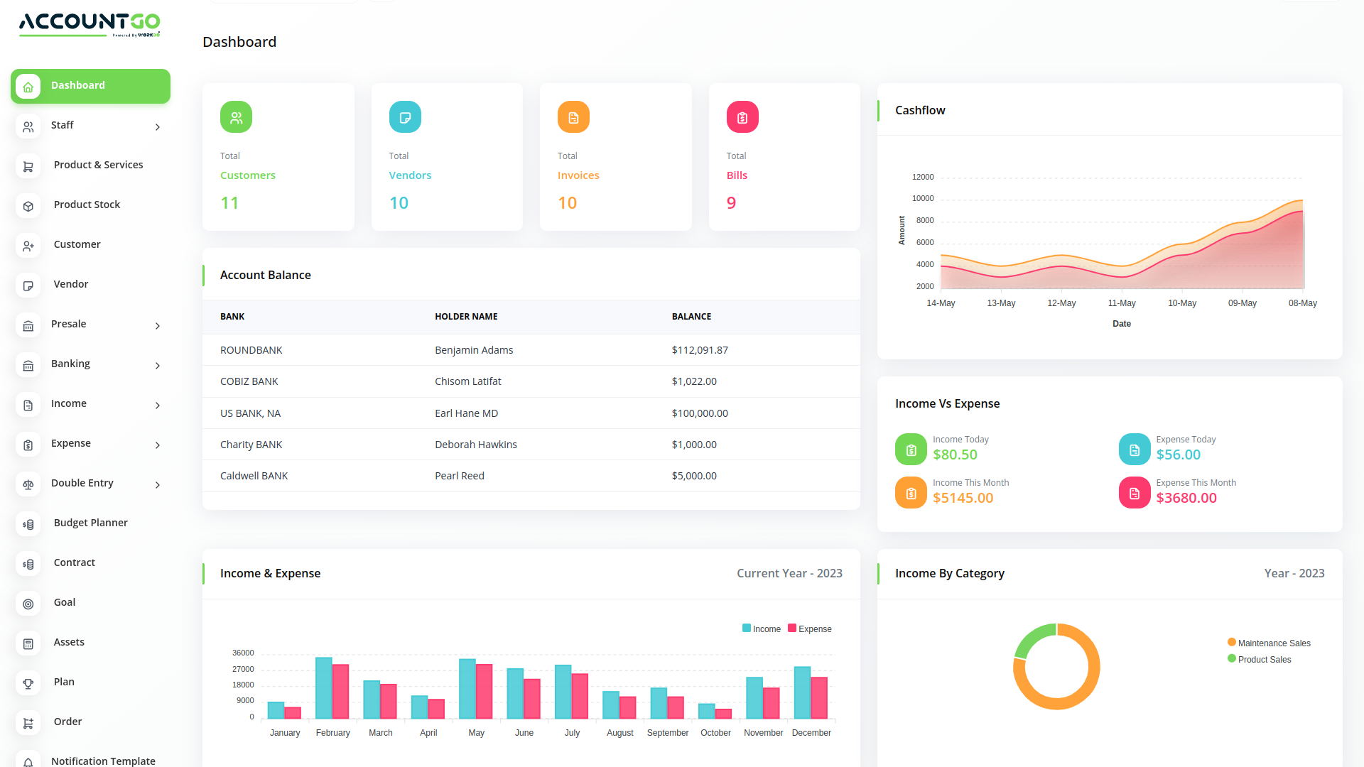The height and width of the screenshot is (767, 1364).
Task: Open the Contract page link
Action: [75, 562]
